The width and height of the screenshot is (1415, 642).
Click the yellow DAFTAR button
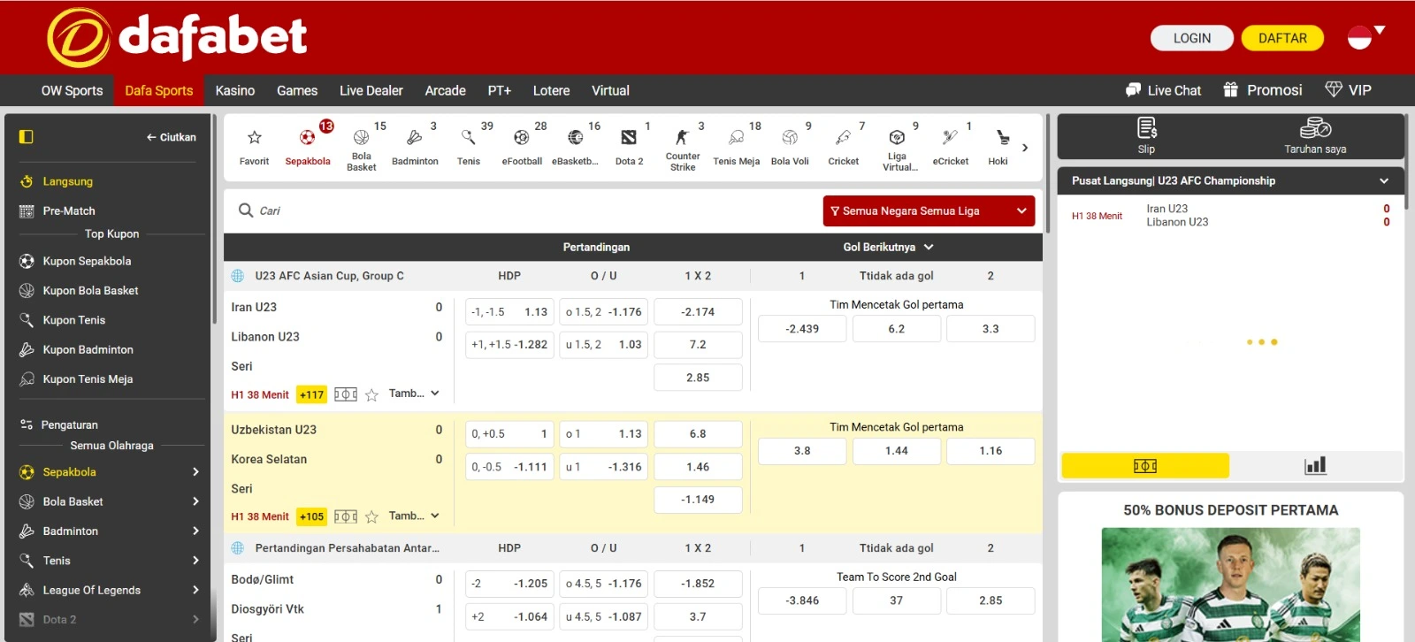(1282, 38)
